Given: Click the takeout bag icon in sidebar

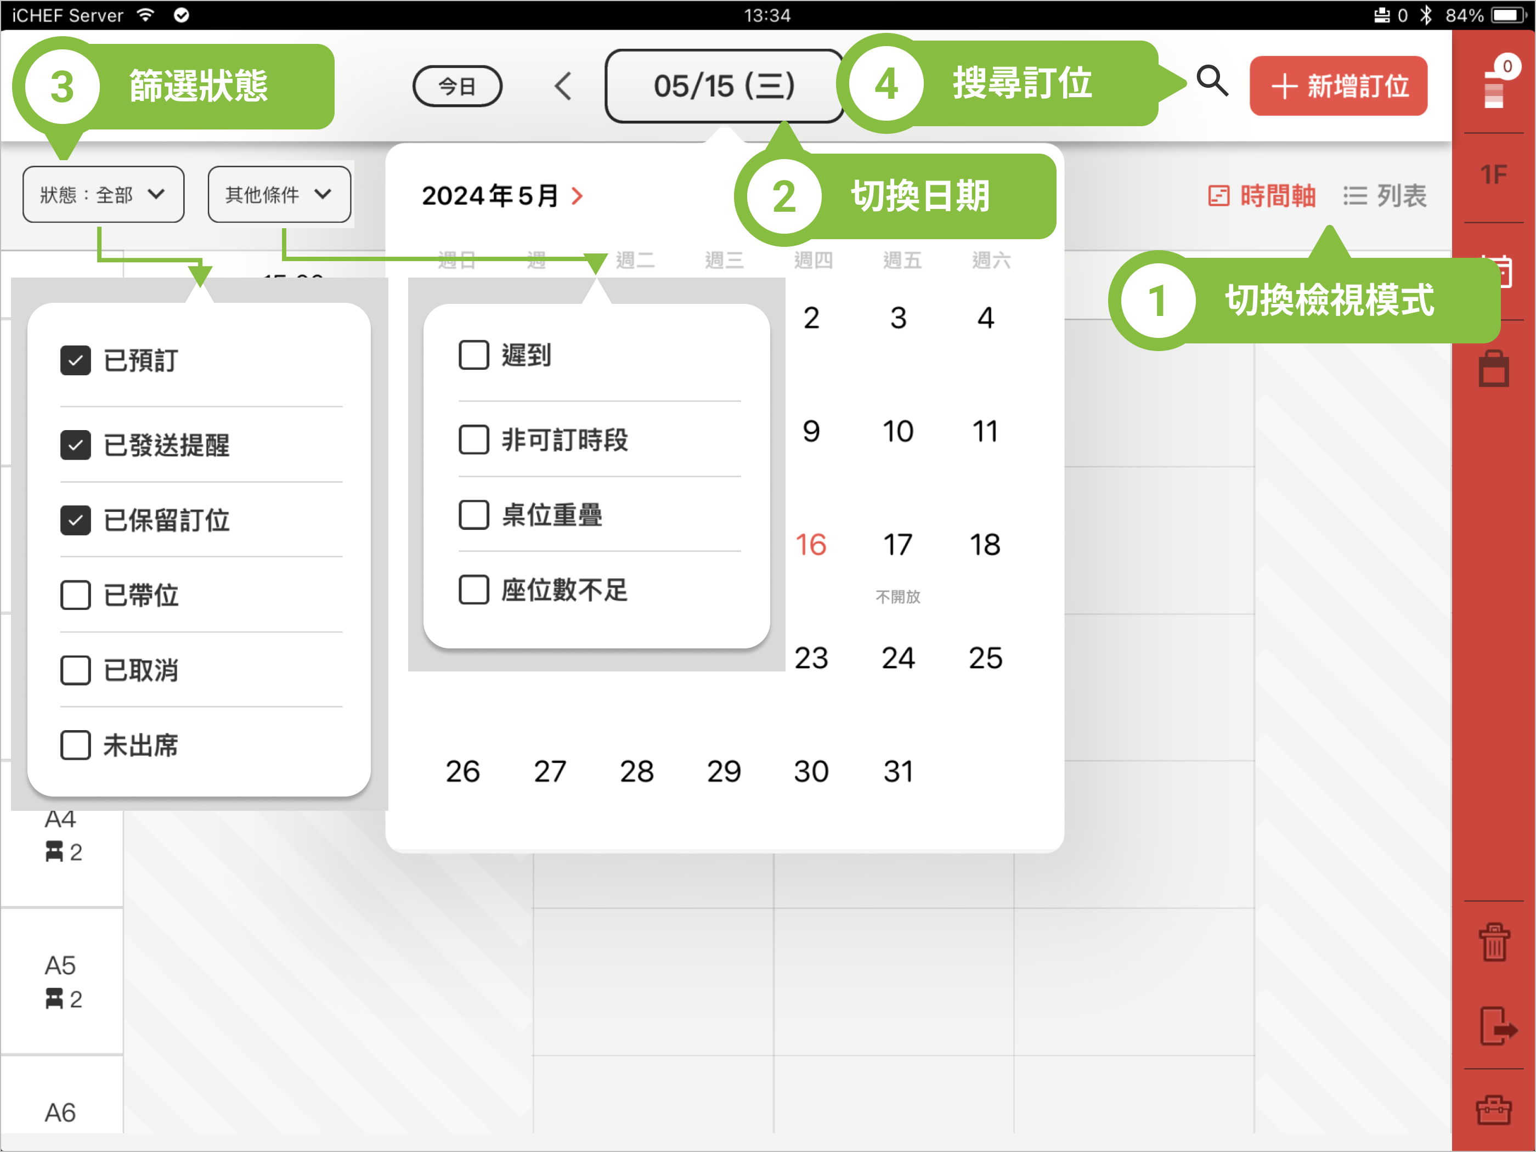Looking at the screenshot, I should [1494, 369].
